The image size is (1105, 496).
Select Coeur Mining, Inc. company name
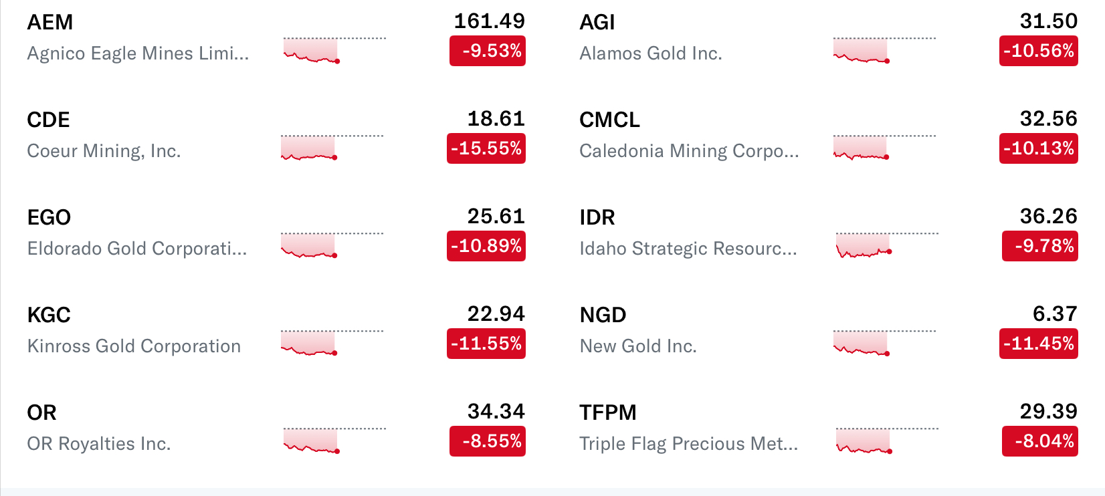pos(104,151)
